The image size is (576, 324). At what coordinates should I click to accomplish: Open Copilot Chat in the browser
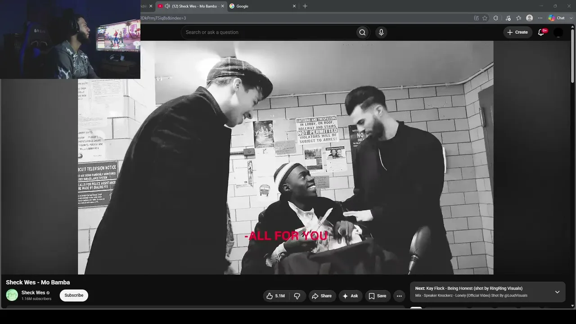point(556,18)
